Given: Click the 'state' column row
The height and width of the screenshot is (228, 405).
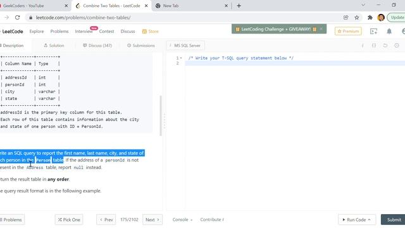Looking at the screenshot, I should tap(30, 99).
